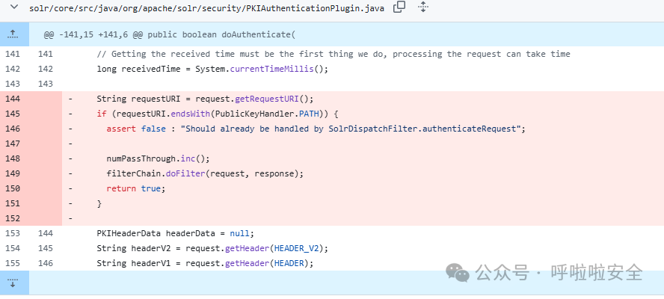
Task: Expand hidden lines below line 155
Action: (x=13, y=283)
